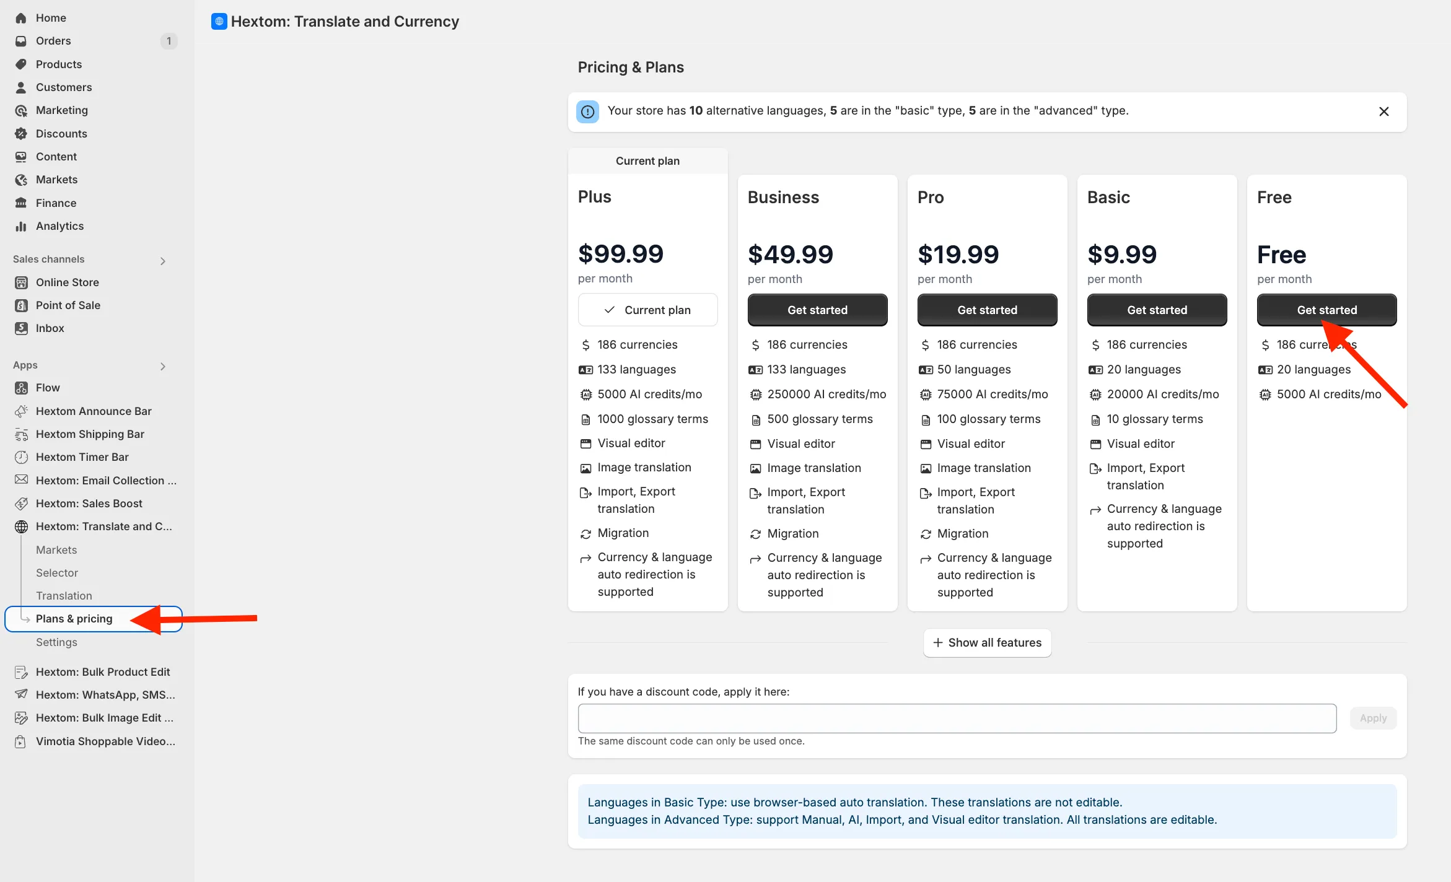Dismiss the alternative languages banner

click(x=1383, y=111)
